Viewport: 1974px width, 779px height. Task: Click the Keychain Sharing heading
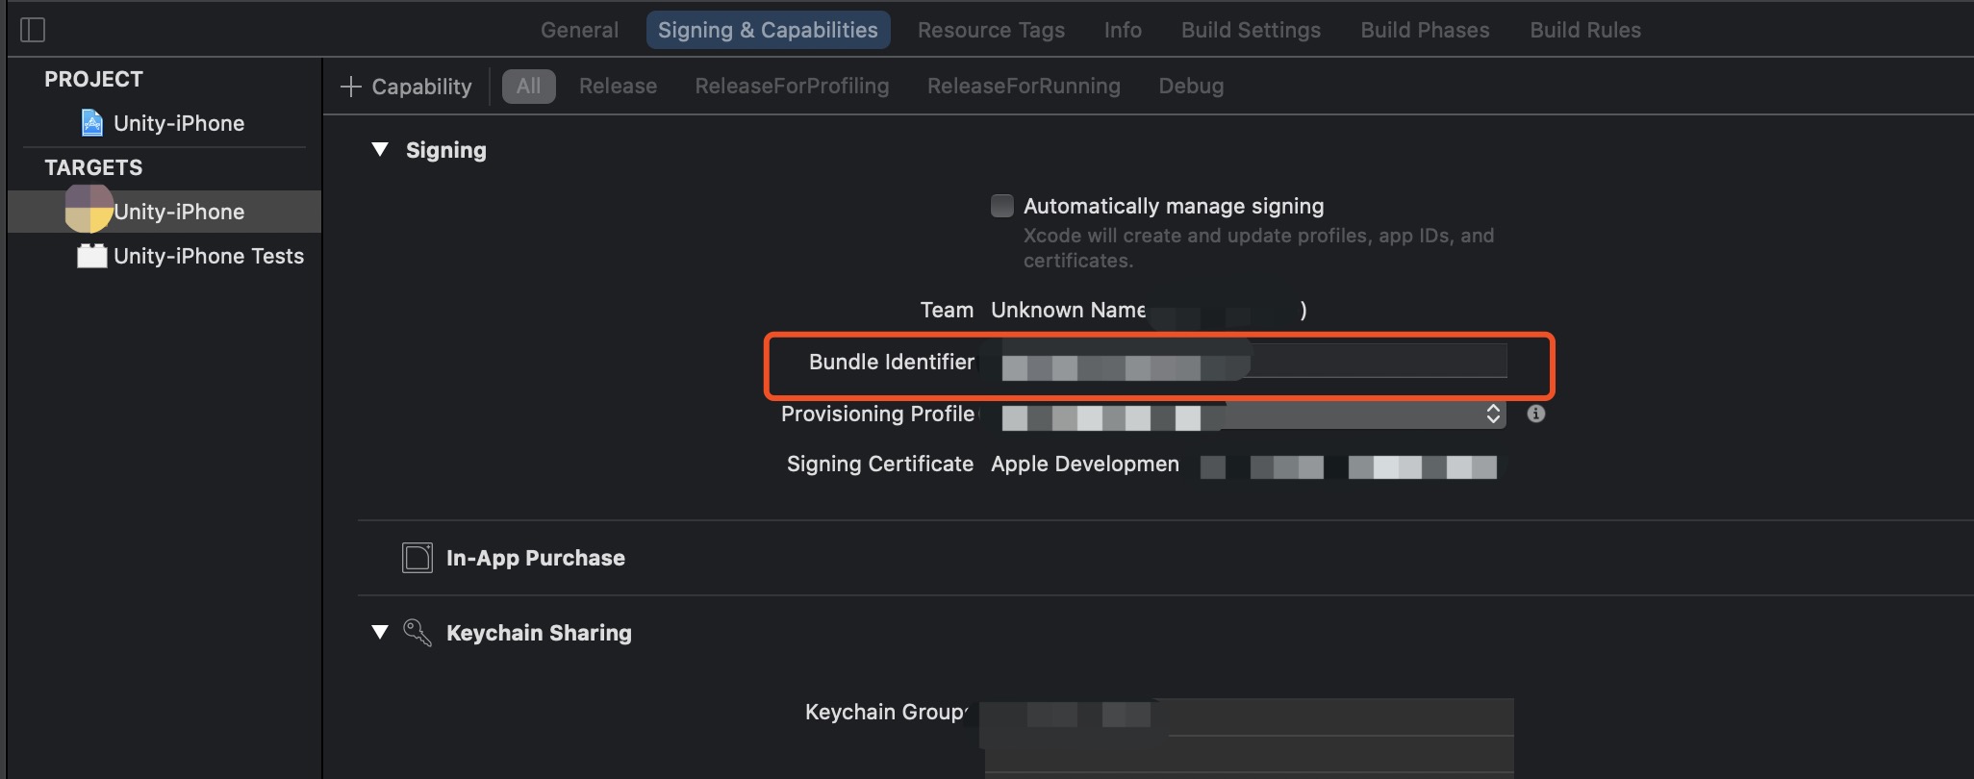pos(539,633)
